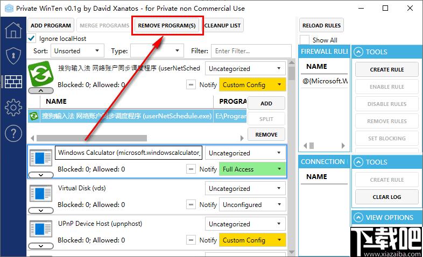Toggle Notify checkbox for userNetSched program
Screen dimensions: 423x257
point(191,84)
